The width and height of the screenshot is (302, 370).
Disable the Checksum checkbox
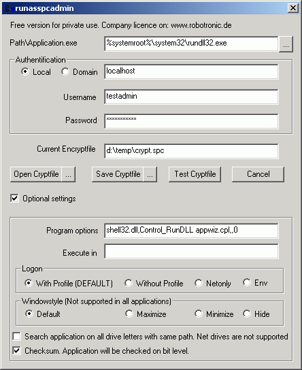coord(16,351)
